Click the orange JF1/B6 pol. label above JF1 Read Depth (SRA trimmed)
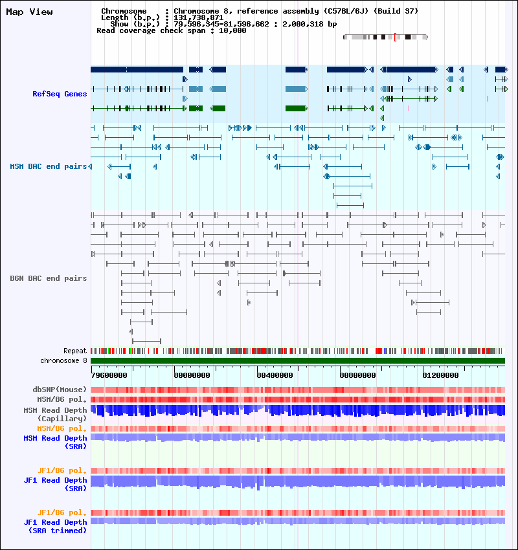The width and height of the screenshot is (518, 550). click(x=62, y=513)
